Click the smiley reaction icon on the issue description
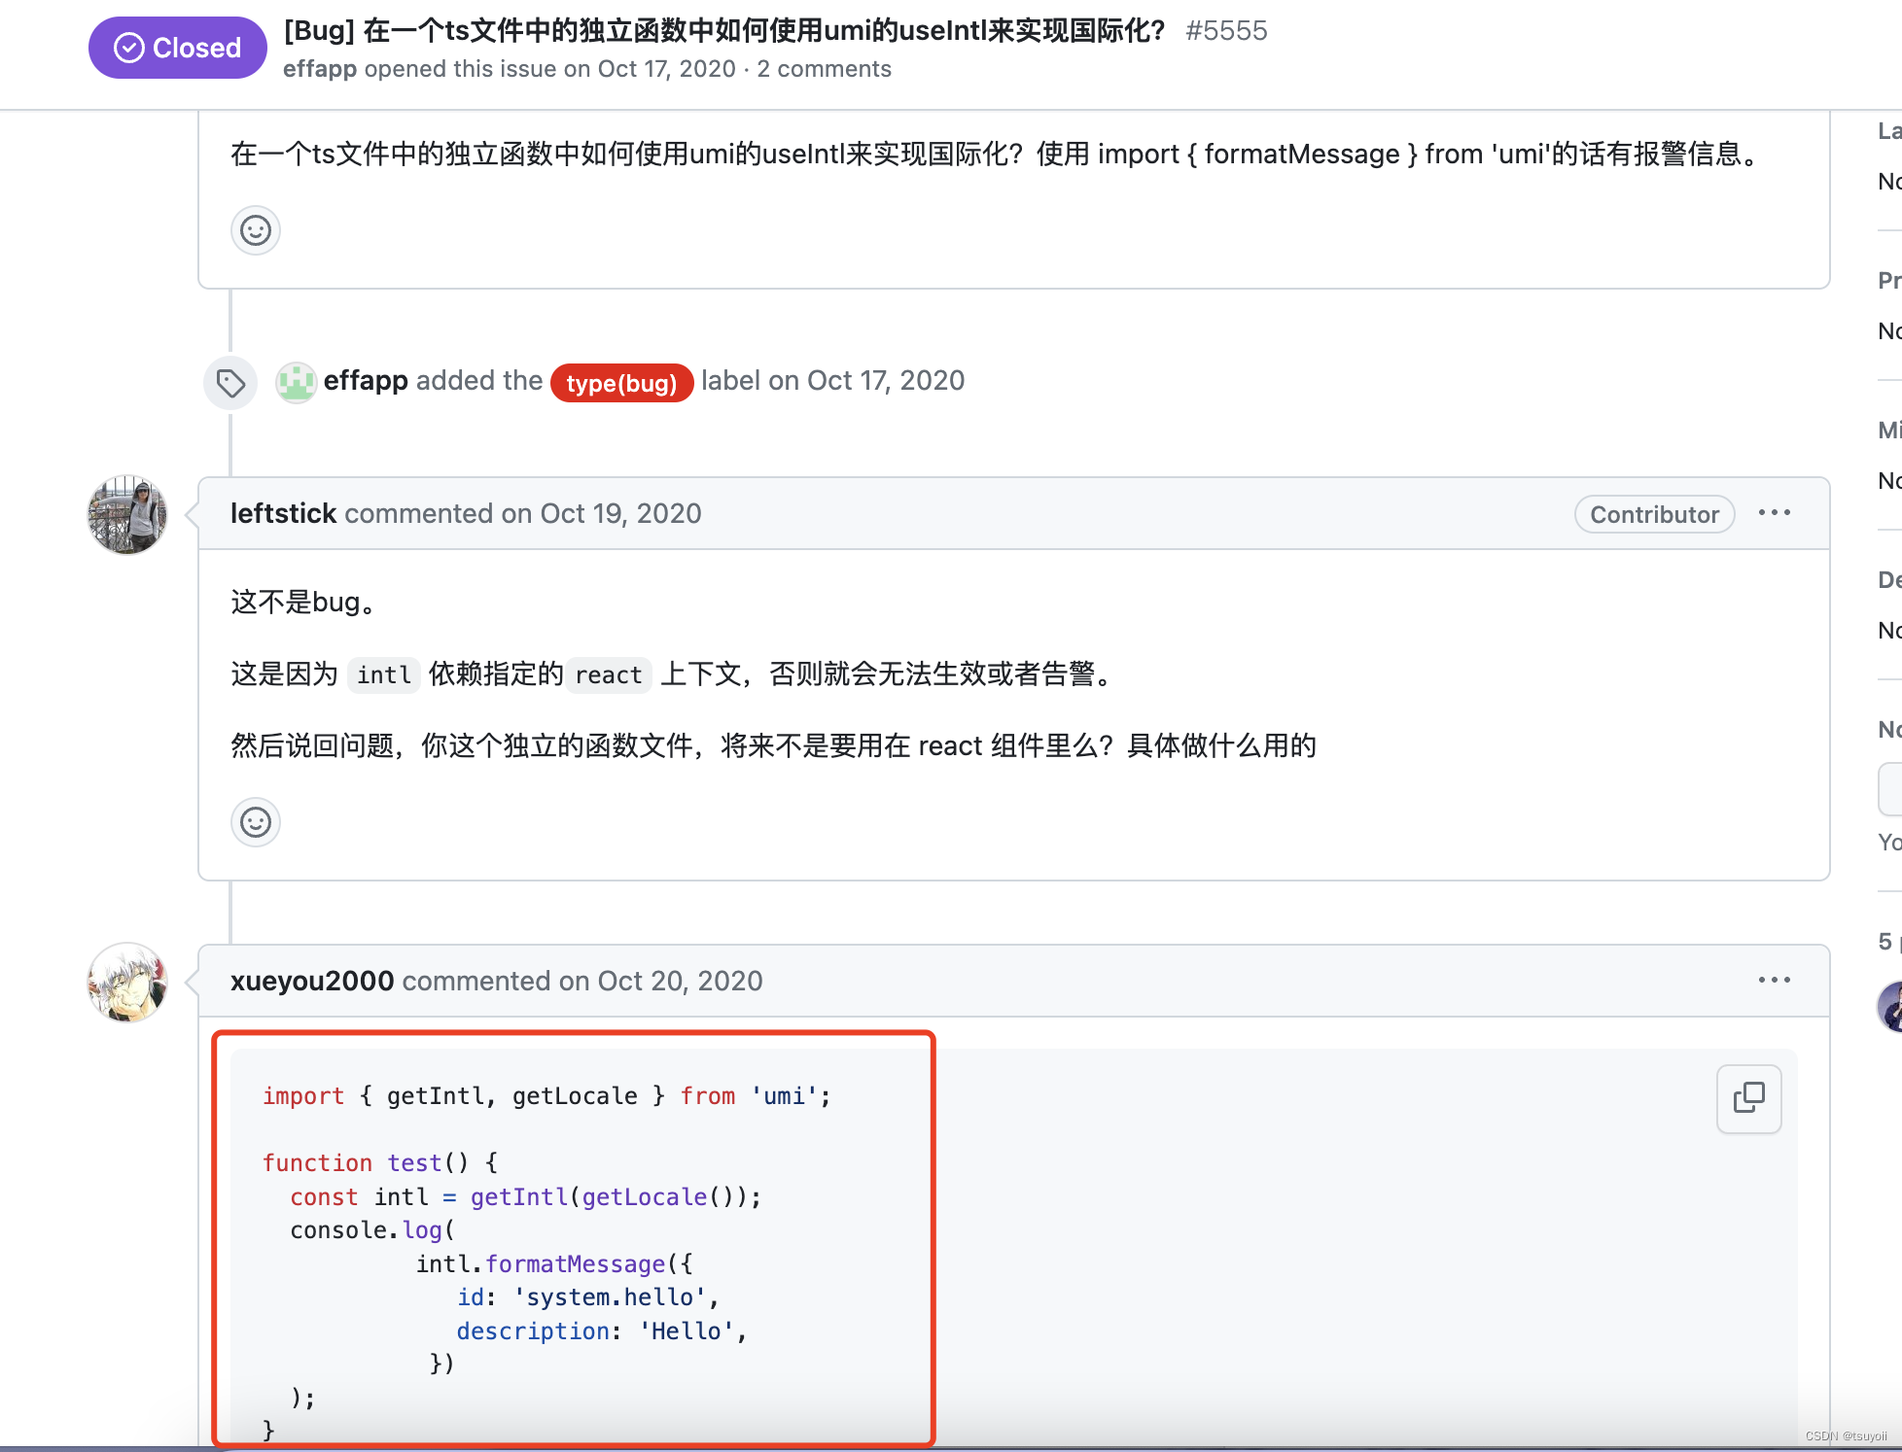 [x=255, y=230]
